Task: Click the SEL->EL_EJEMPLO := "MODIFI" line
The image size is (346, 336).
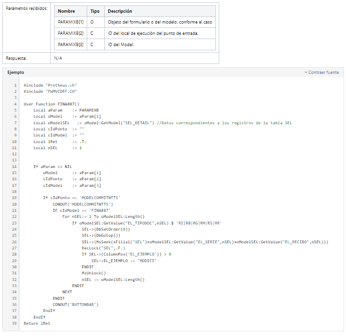Action: [x=124, y=261]
